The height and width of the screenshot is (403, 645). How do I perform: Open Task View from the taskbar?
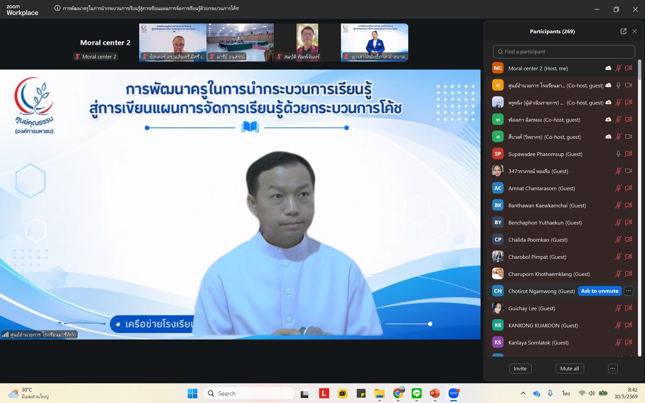305,393
